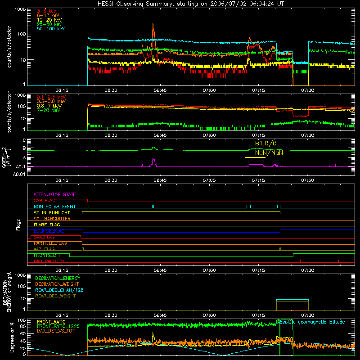Click the 7-20 MeV legend label
The image size is (360, 360).
coord(49,110)
